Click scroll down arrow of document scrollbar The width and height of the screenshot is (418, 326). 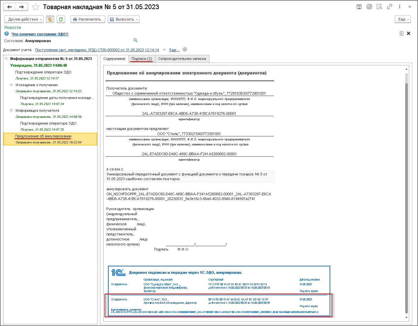(406, 318)
